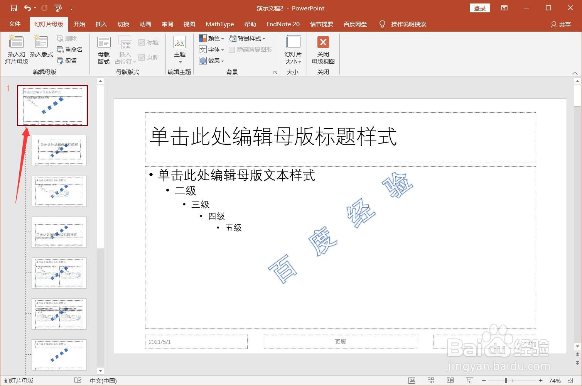Close master view with 关闭母版视图
This screenshot has height=386, width=582.
[x=323, y=50]
